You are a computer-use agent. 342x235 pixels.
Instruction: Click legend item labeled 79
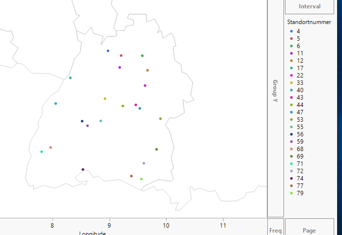point(296,193)
